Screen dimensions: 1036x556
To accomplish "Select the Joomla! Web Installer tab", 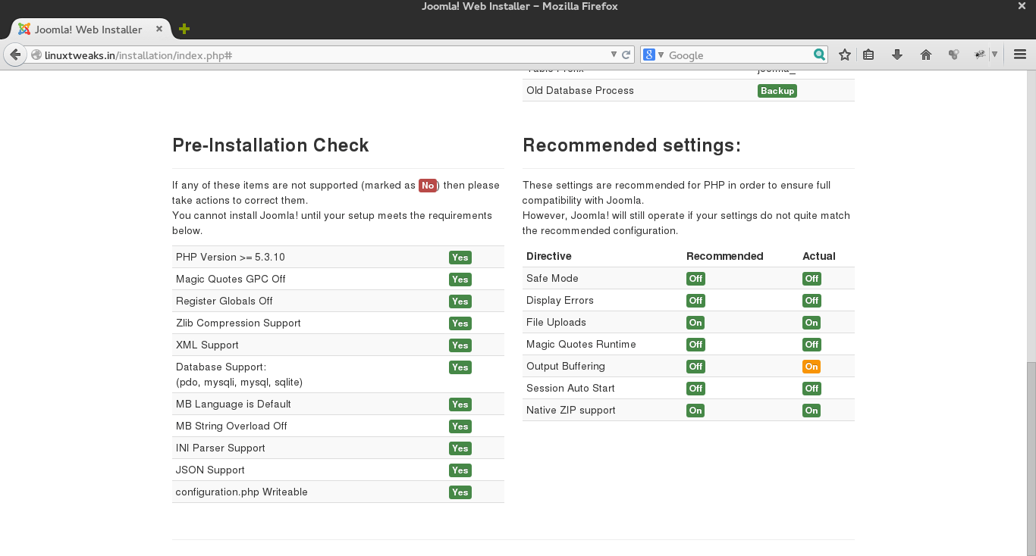I will click(90, 29).
